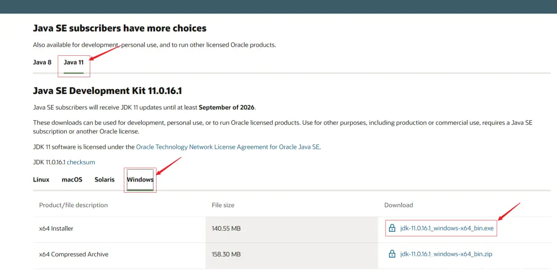Screen dimensions: 557x277
Task: Click the 'Java SE Development Kit 11.0.16.1' heading
Action: point(107,91)
